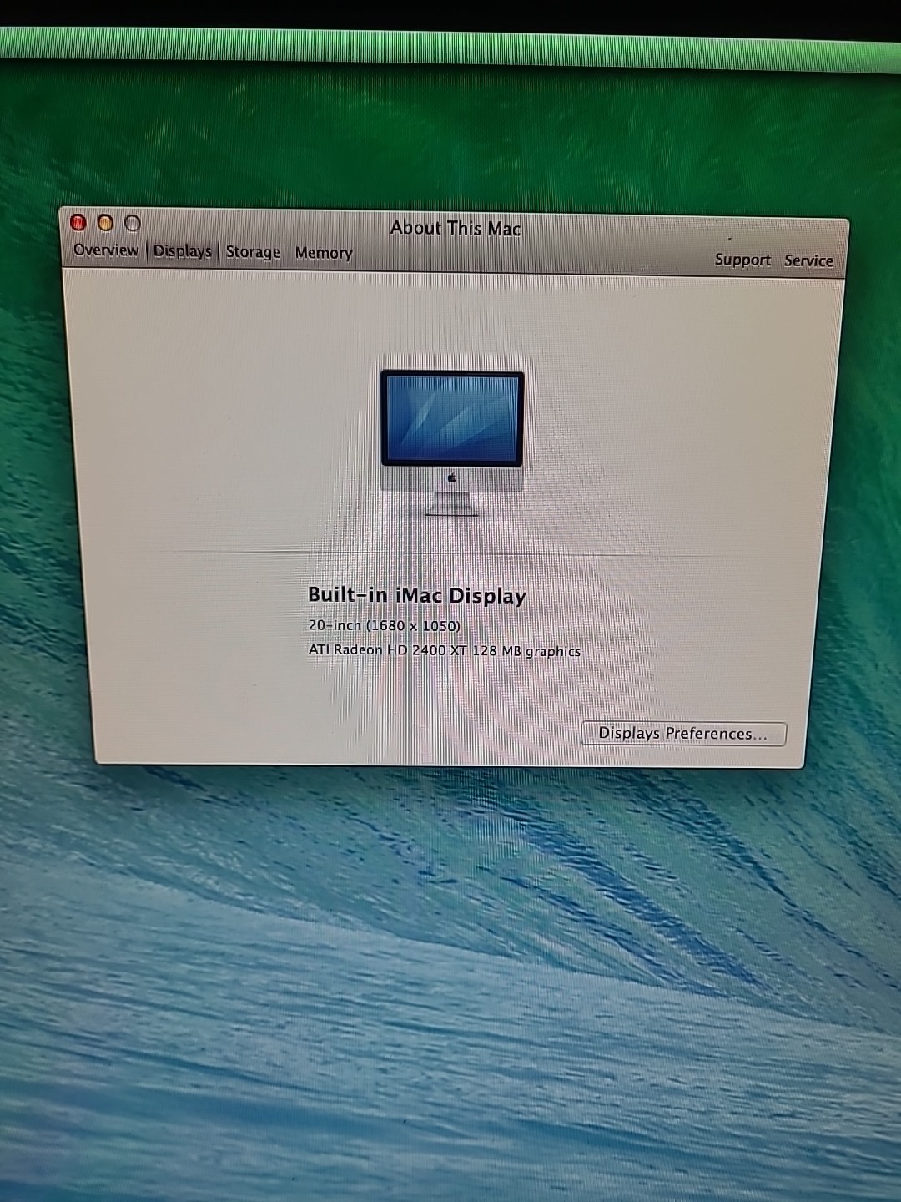Viewport: 901px width, 1202px height.
Task: Click the Displays Preferences button
Action: (x=683, y=734)
